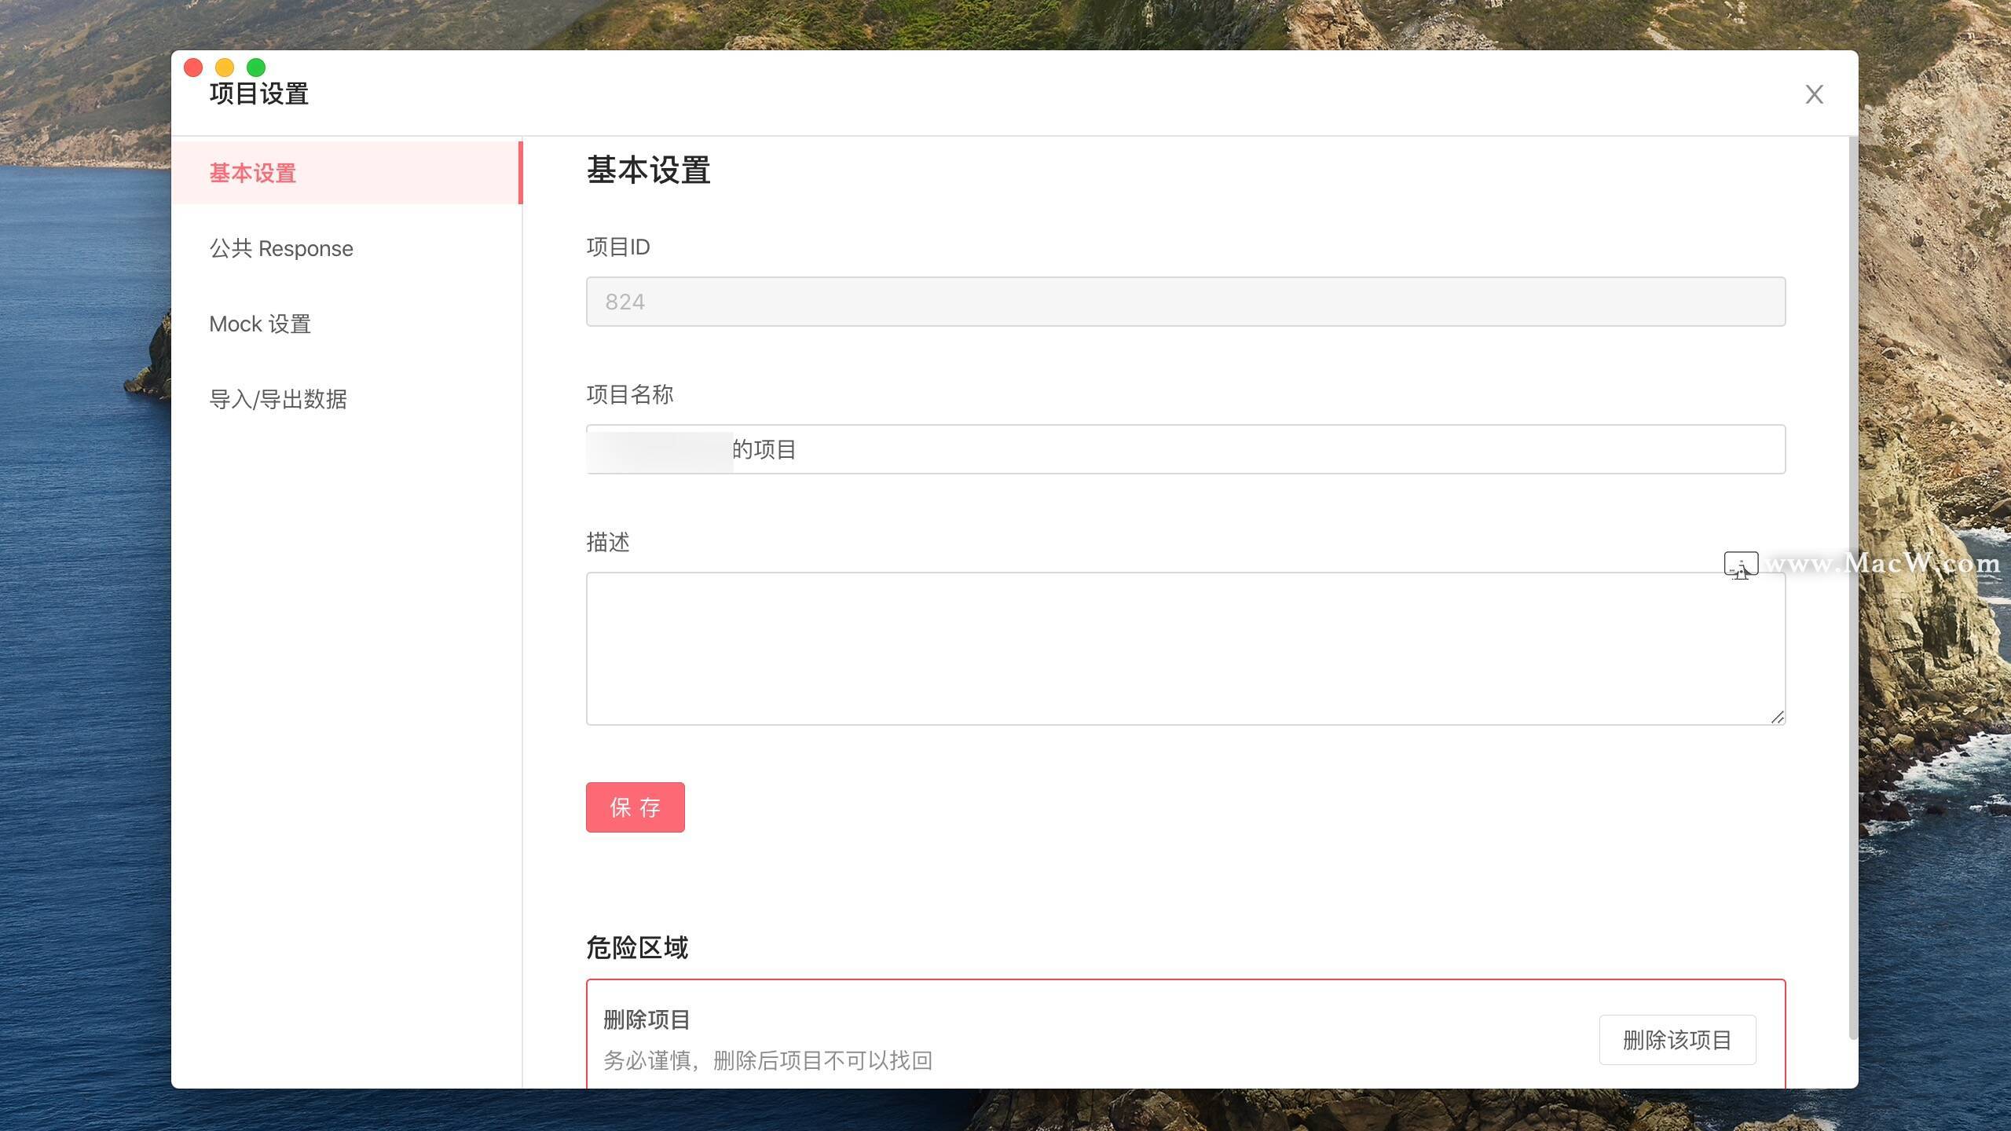Click the 项目名称 field label

point(630,394)
